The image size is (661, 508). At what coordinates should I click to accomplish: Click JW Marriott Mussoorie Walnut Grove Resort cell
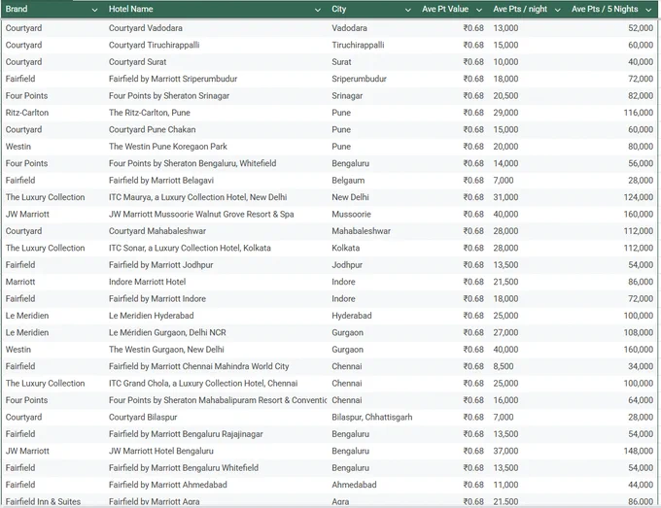[x=201, y=214]
